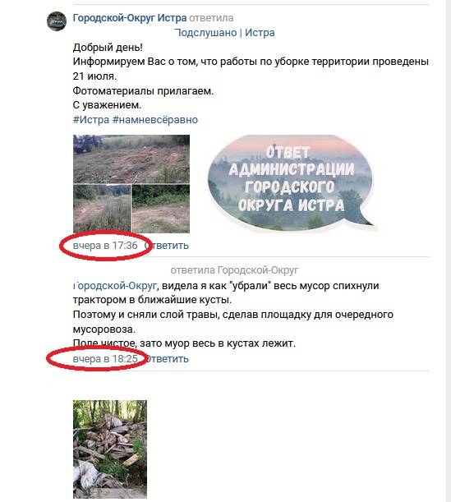Click Ответить under the second comment
Image resolution: width=451 pixels, height=502 pixels.
point(168,359)
